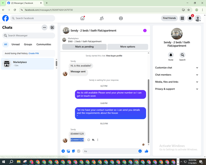This screenshot has width=206, height=165.
Task: Select the Communities chats filter
Action: pos(44,44)
